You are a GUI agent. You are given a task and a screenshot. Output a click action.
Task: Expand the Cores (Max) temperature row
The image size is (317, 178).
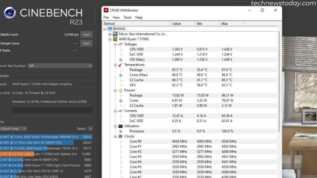pyautogui.click(x=121, y=75)
